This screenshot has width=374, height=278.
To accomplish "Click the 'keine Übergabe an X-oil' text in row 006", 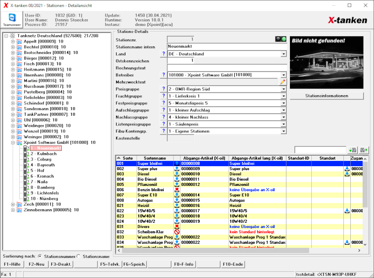I will click(x=252, y=190).
